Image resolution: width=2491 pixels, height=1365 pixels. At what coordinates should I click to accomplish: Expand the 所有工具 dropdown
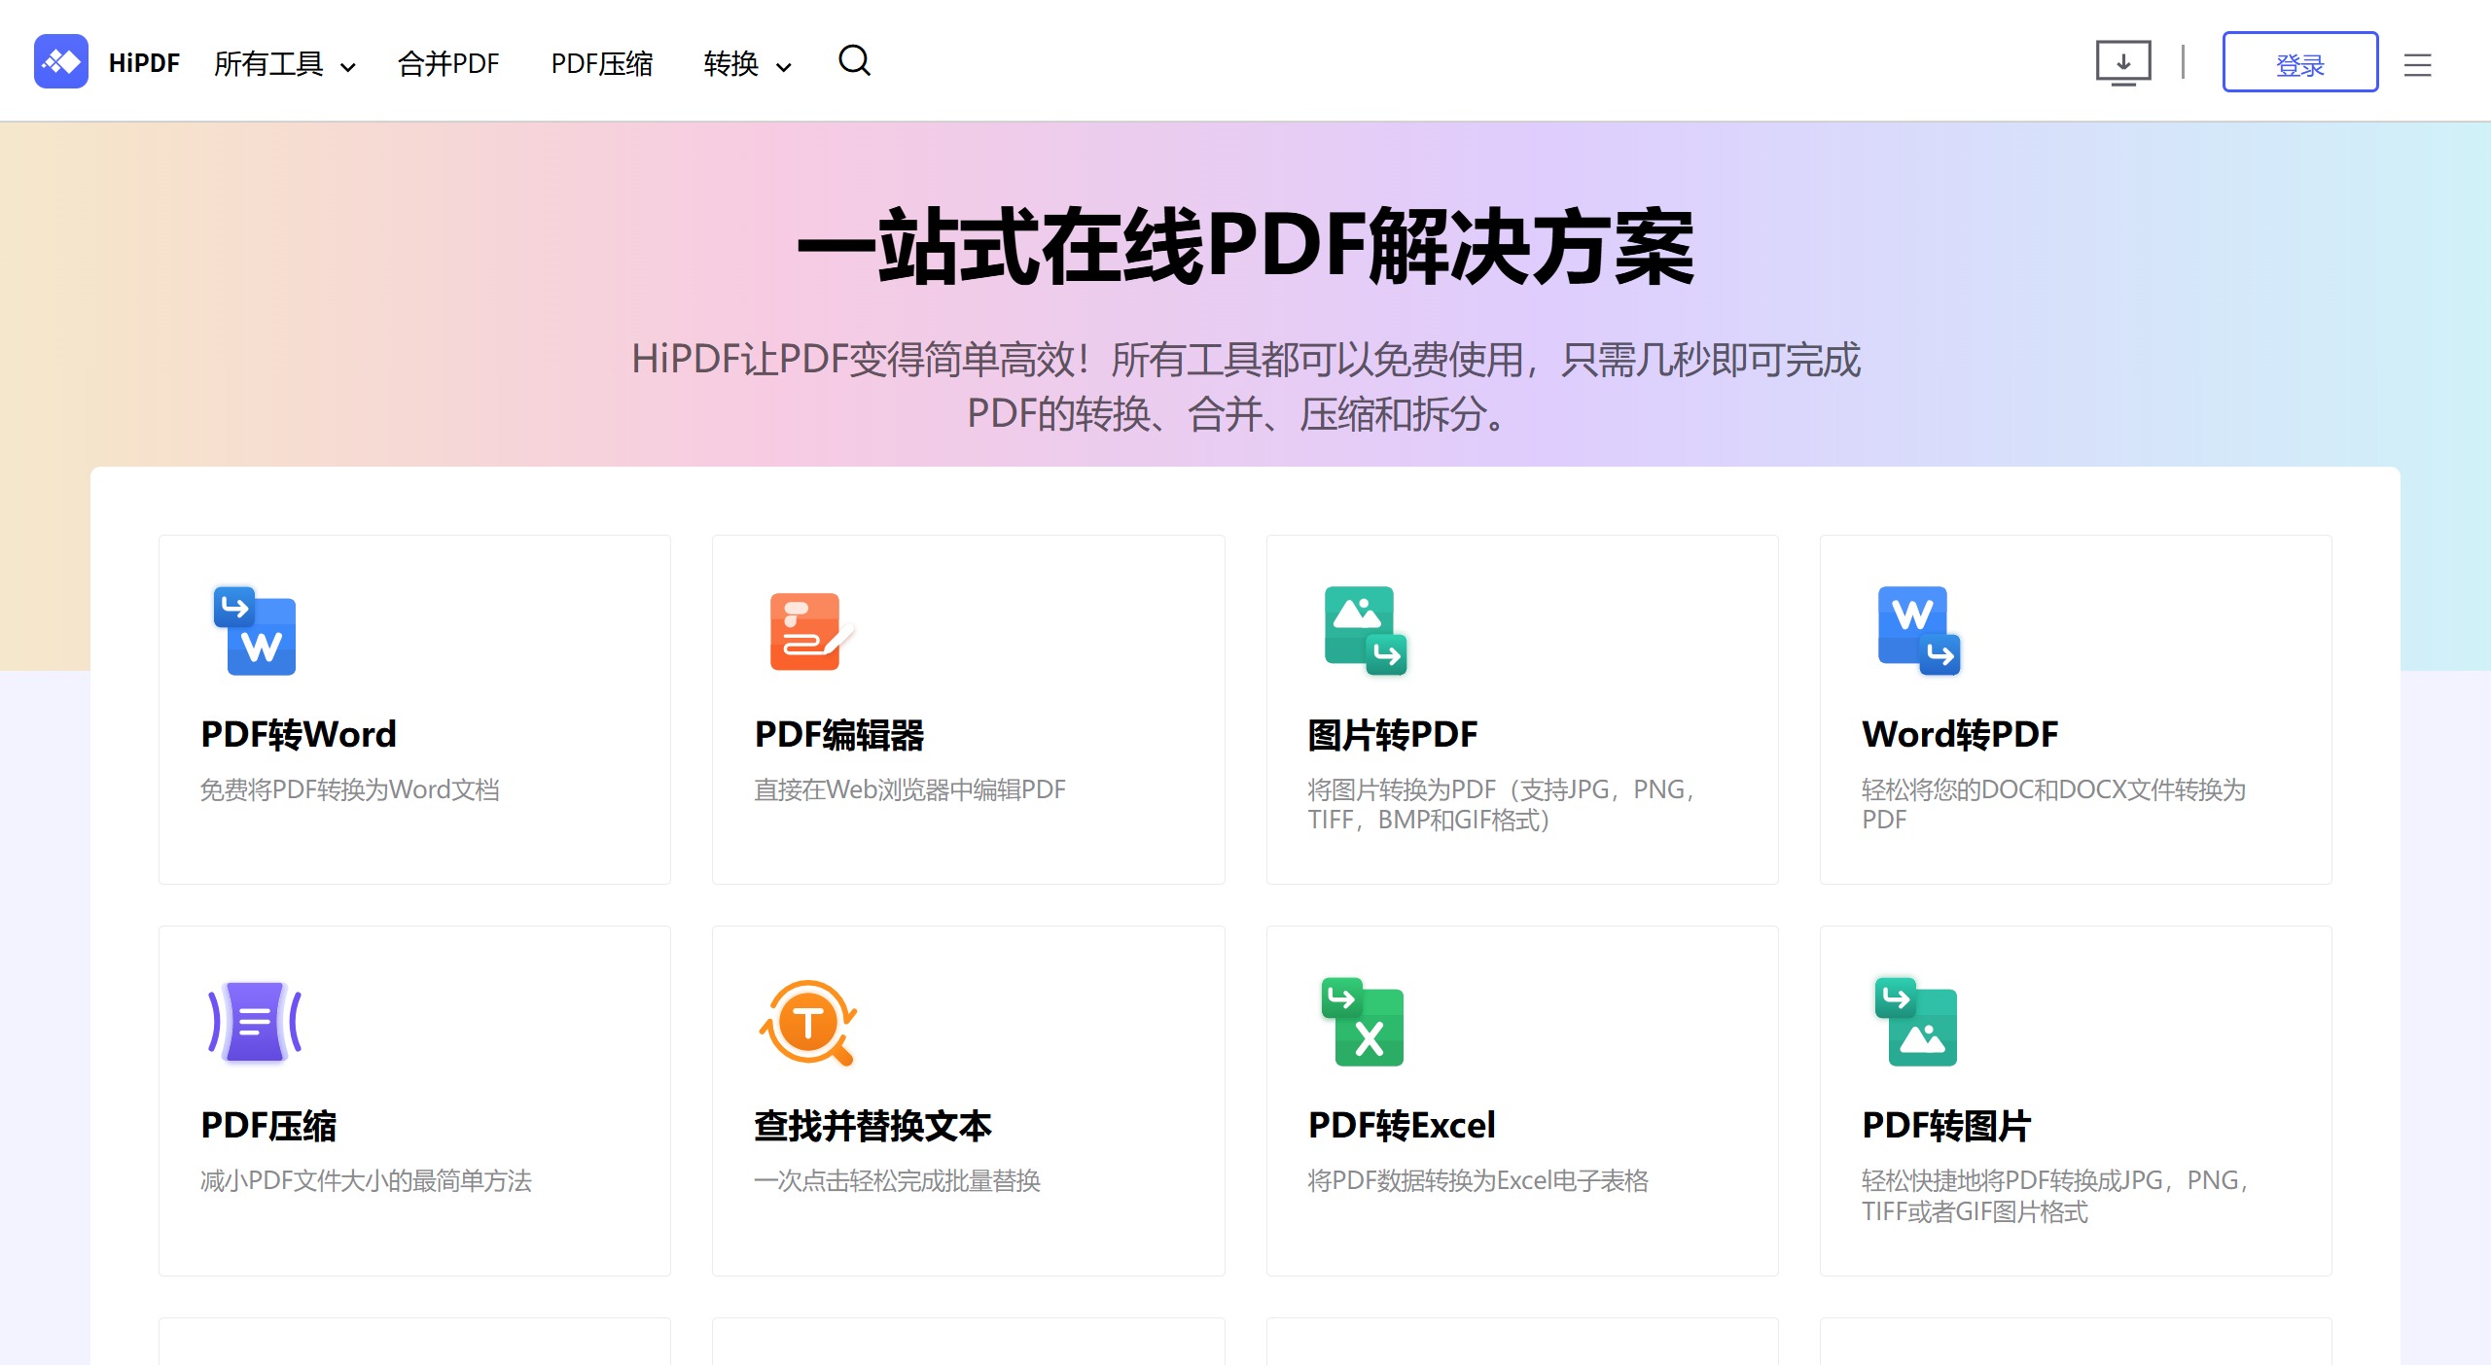click(284, 64)
